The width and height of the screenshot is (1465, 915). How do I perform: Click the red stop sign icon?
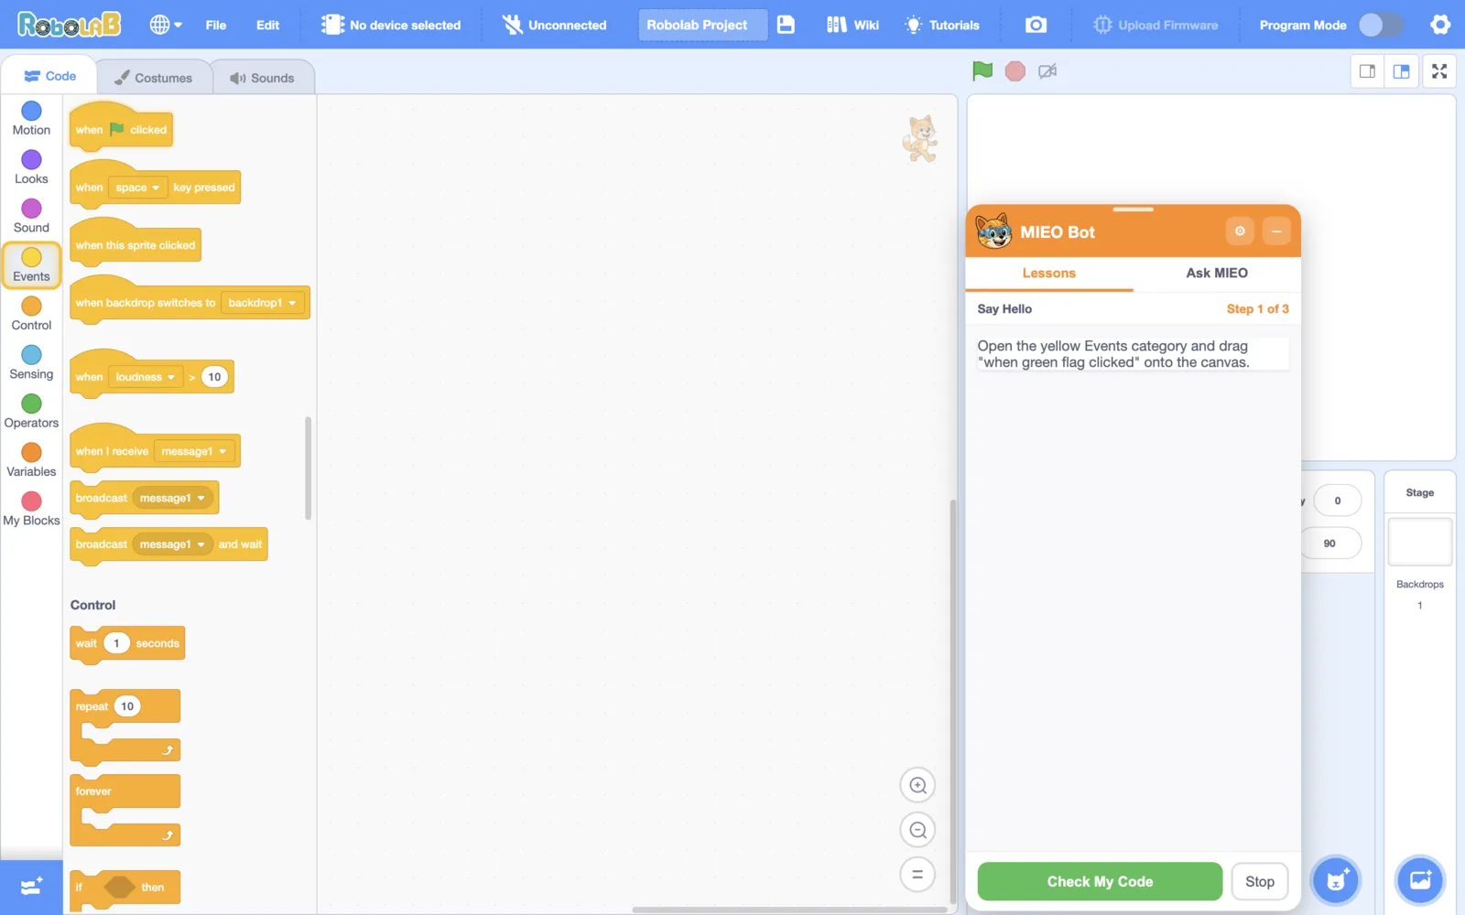1015,70
